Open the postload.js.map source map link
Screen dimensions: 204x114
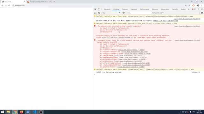point(161,70)
